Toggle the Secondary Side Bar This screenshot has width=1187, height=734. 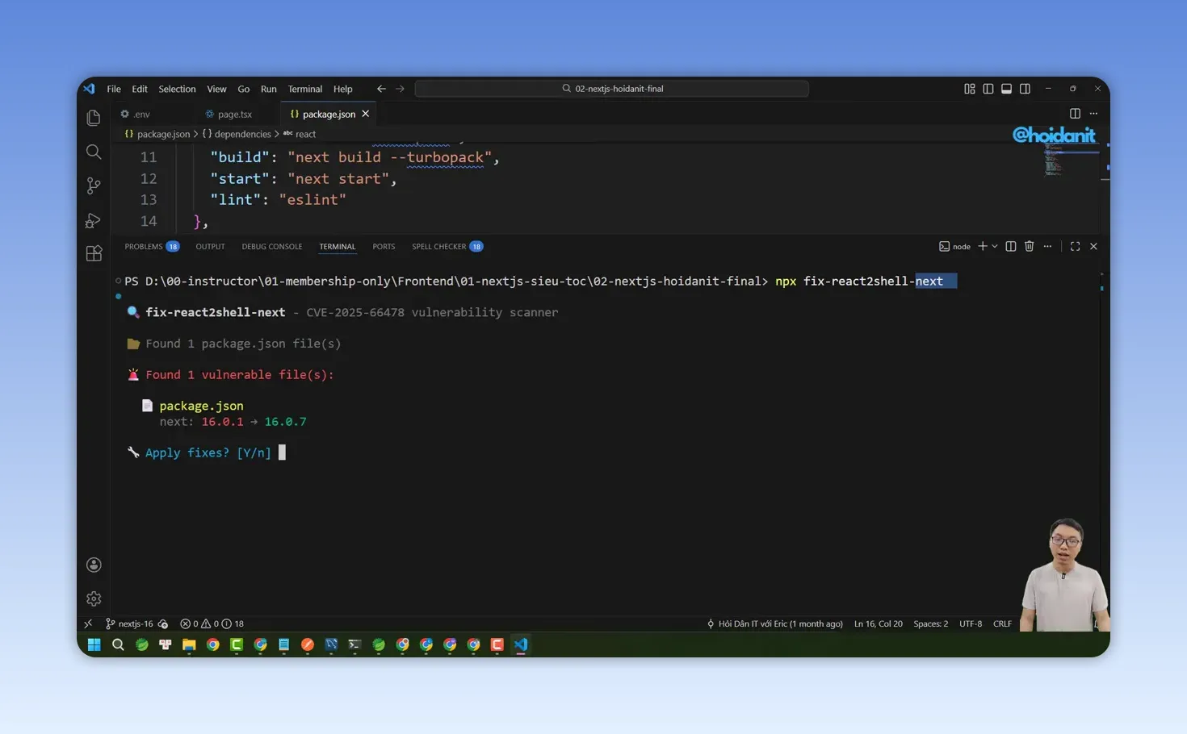pyautogui.click(x=1025, y=89)
